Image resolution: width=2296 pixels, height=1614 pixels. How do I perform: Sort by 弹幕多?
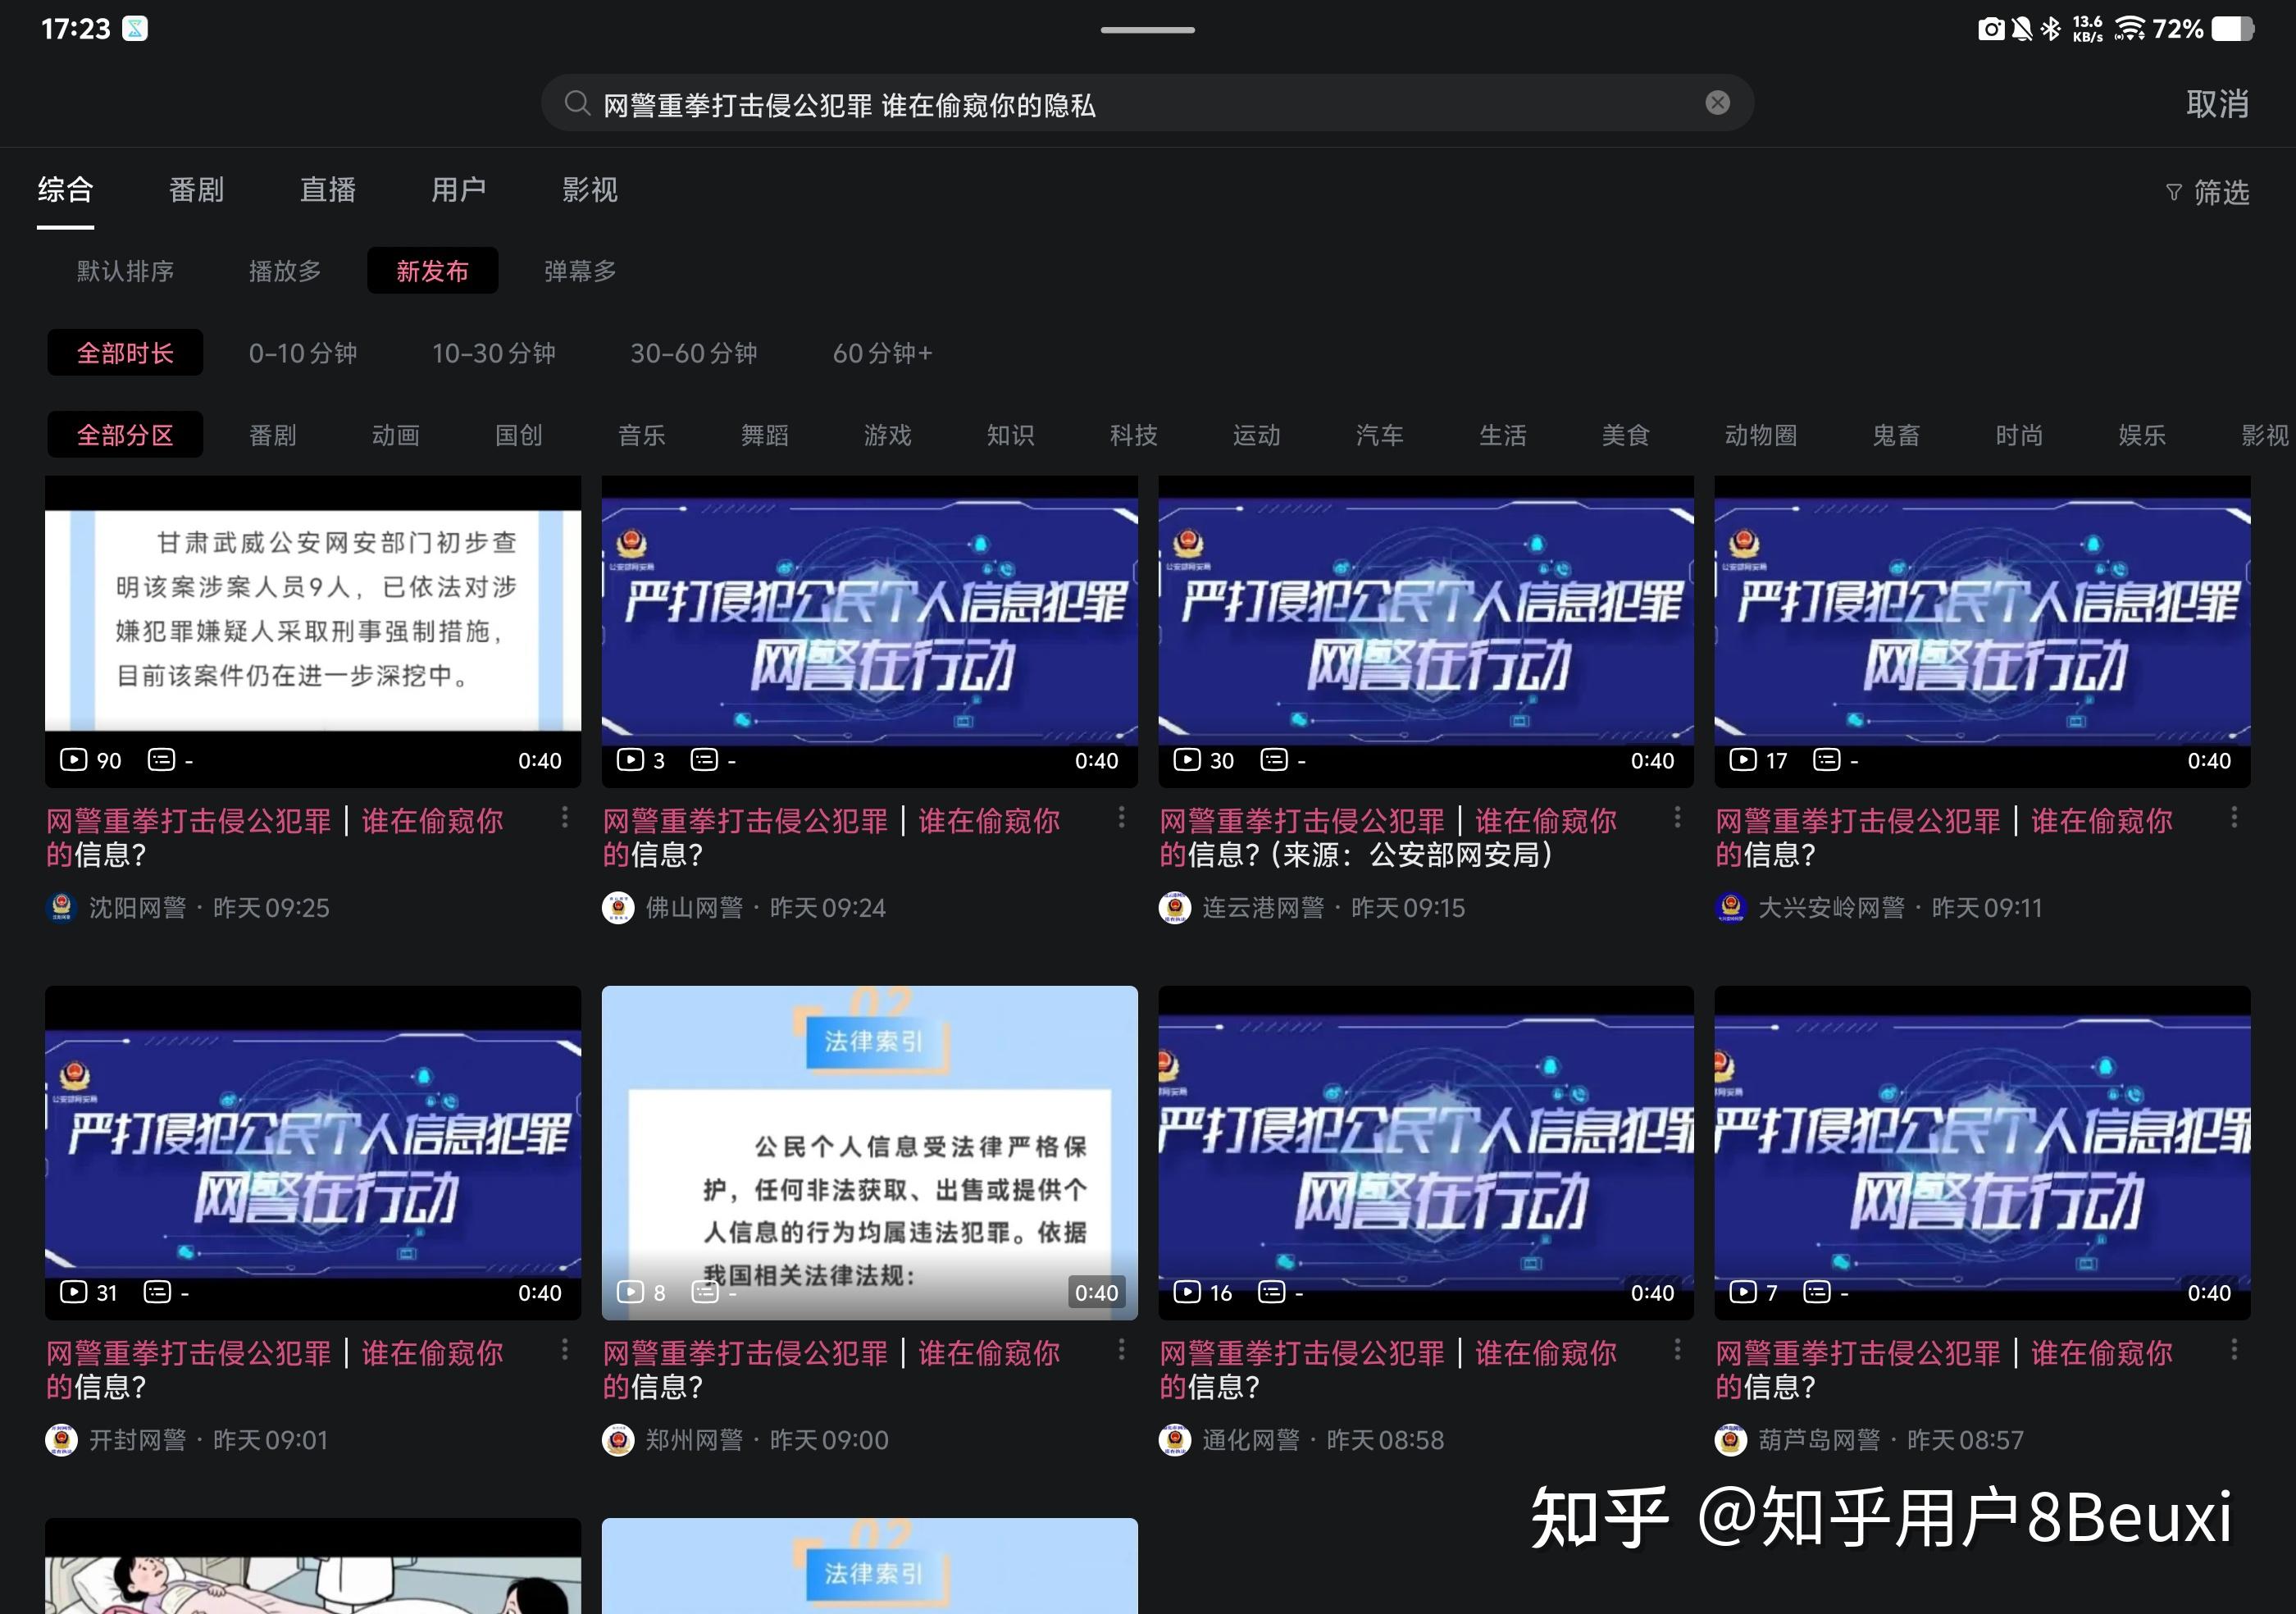point(580,271)
